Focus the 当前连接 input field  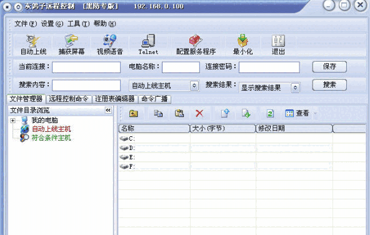coord(86,67)
